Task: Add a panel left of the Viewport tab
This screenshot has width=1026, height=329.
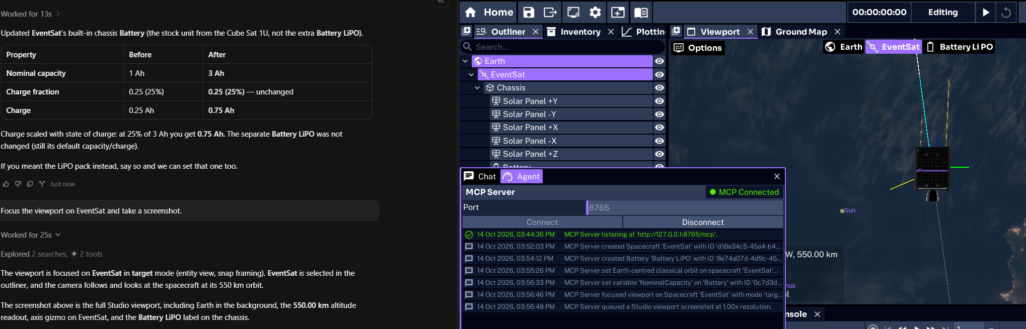Action: pyautogui.click(x=676, y=31)
